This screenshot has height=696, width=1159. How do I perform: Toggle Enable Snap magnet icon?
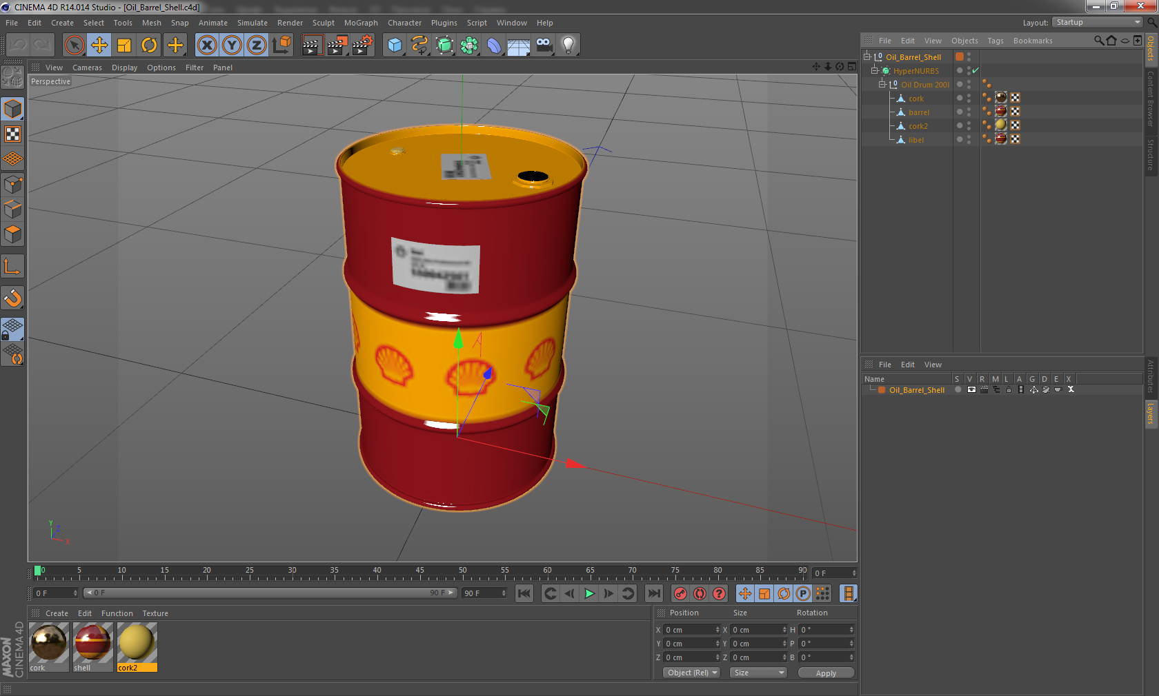pos(13,298)
